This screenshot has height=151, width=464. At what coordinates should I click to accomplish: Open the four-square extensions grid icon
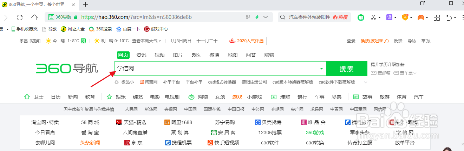tap(437, 17)
